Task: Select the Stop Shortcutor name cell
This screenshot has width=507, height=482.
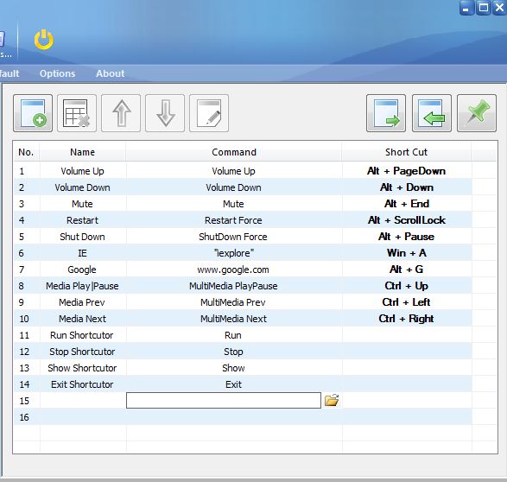Action: pyautogui.click(x=82, y=352)
